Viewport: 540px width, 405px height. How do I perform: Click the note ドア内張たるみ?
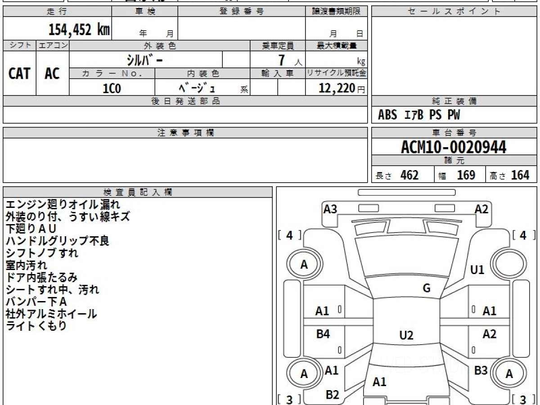42,277
